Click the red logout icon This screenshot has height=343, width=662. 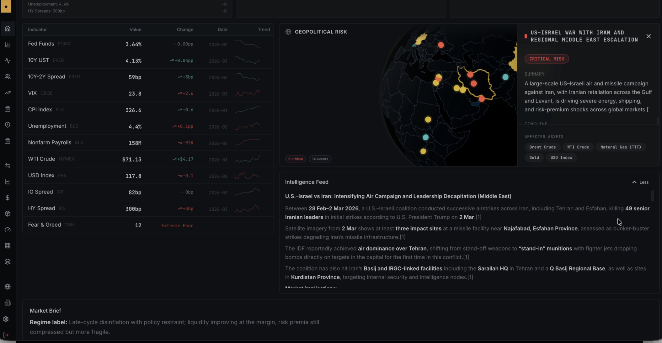[6, 335]
